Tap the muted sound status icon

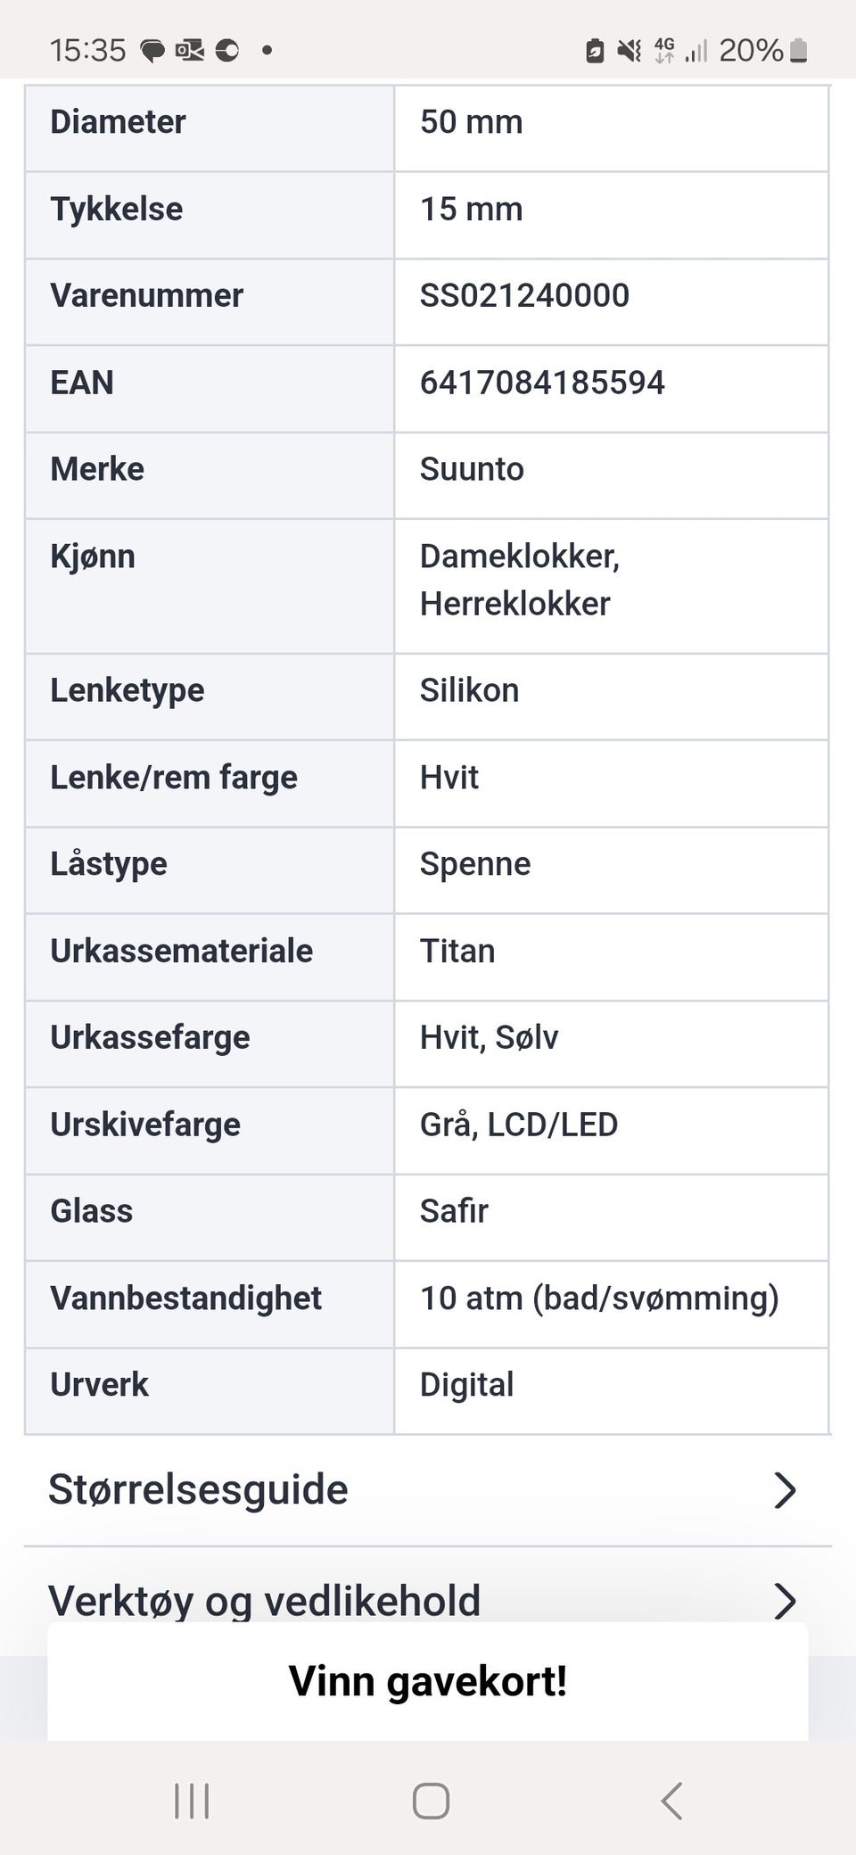point(630,51)
